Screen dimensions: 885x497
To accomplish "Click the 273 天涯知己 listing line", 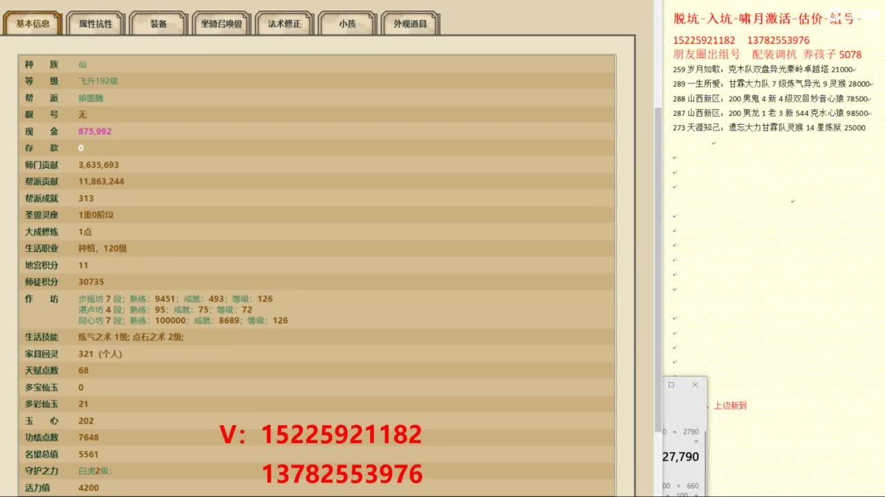I will pos(768,128).
